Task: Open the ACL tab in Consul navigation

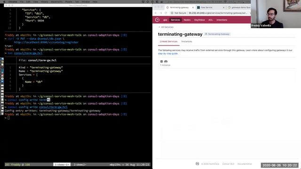Action: click(210, 20)
